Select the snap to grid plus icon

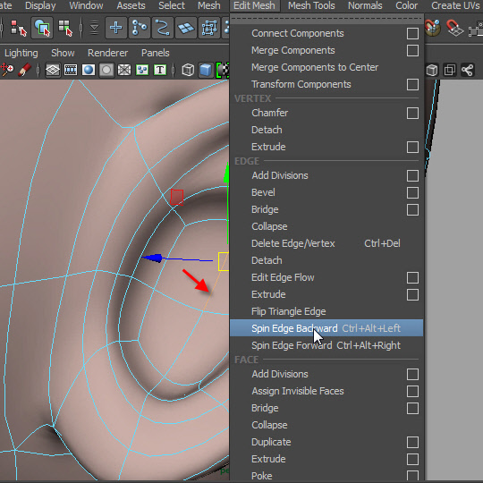[115, 28]
